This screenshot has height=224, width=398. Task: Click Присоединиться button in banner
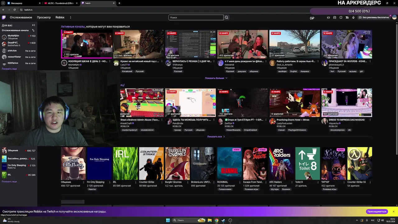click(377, 212)
